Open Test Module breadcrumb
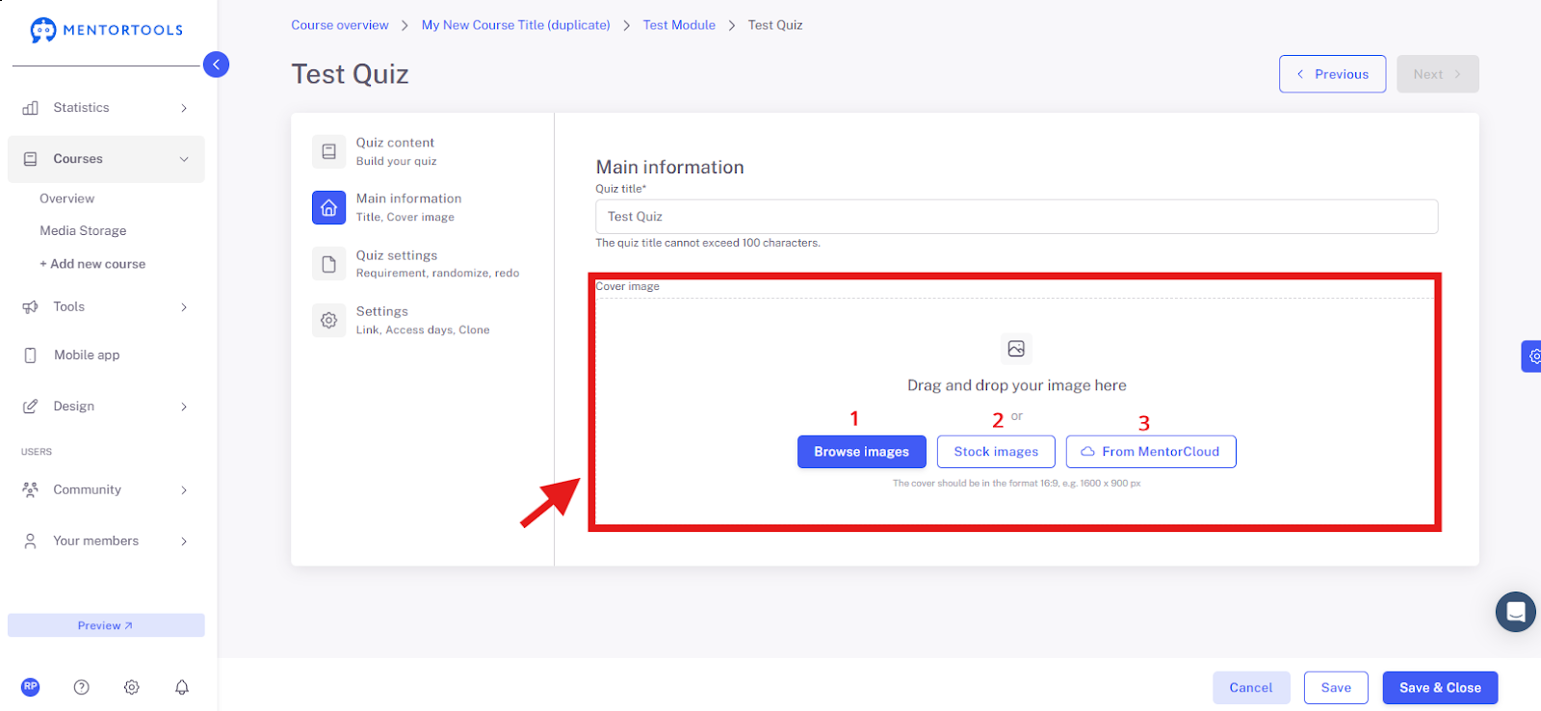 [679, 25]
